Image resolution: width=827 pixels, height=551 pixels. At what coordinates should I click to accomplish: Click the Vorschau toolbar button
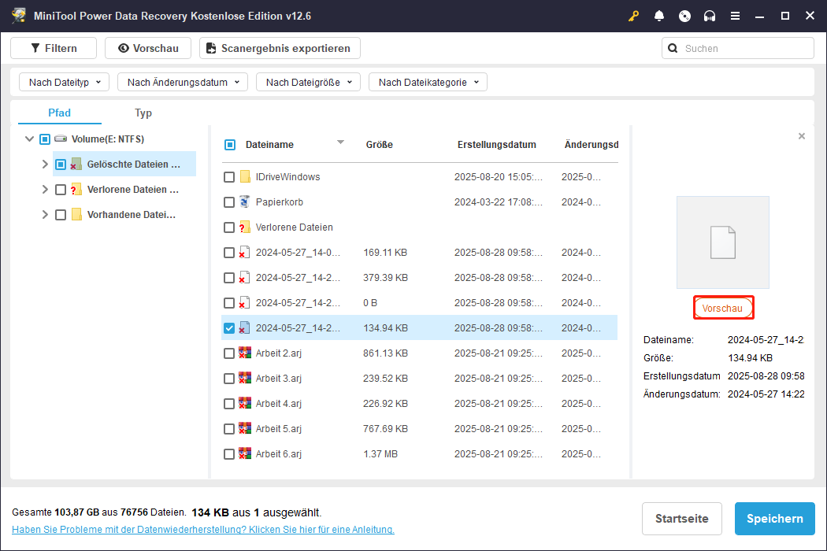(x=148, y=48)
